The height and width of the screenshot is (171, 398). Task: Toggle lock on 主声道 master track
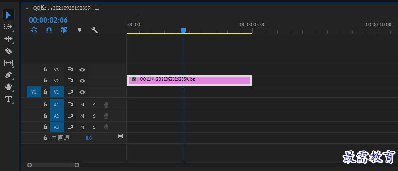click(x=46, y=138)
